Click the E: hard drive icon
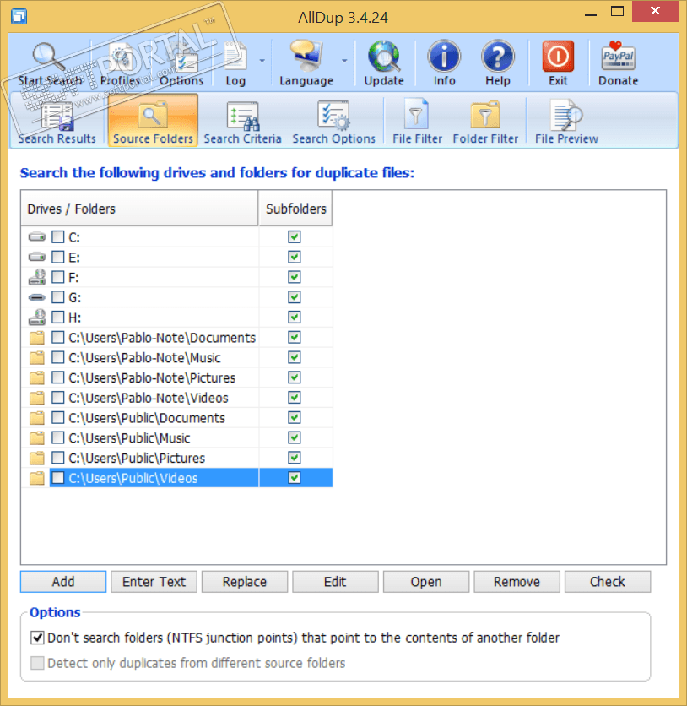This screenshot has height=706, width=687. tap(37, 257)
